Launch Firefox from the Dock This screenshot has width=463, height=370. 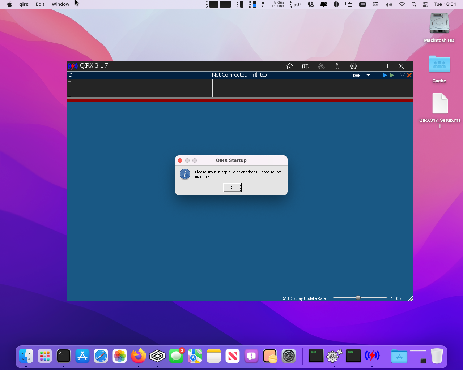pos(139,356)
